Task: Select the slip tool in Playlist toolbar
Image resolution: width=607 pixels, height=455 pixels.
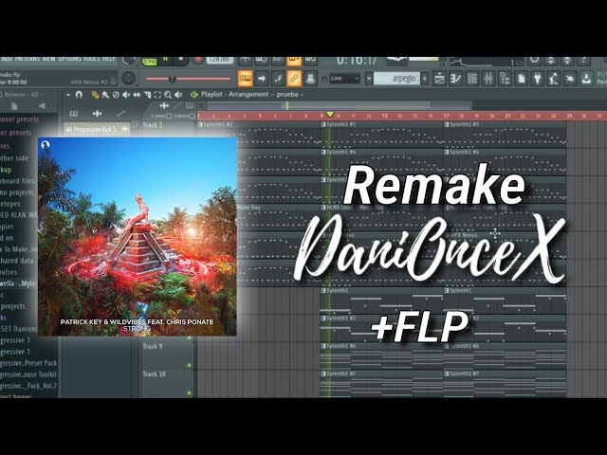Action: pos(137,95)
